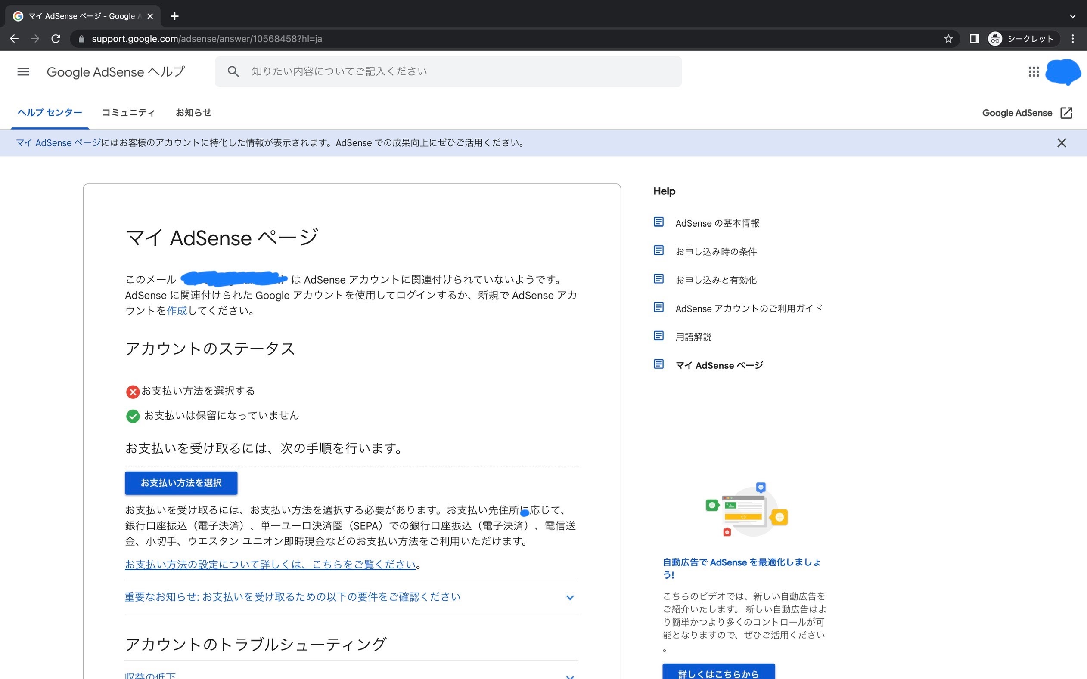Viewport: 1087px width, 679px height.
Task: Select マイ AdSense ページ in the Help sidebar
Action: [719, 365]
